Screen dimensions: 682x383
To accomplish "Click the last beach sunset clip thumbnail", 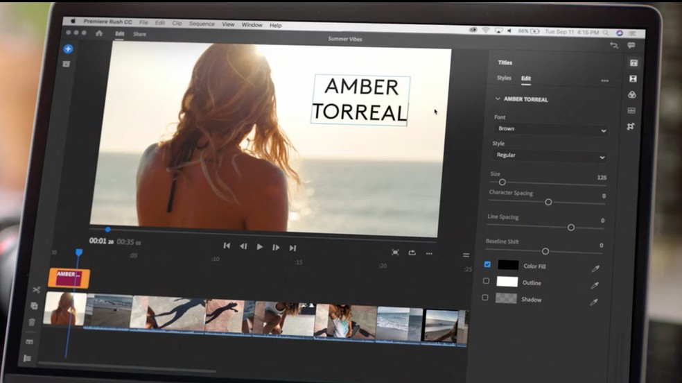I will click(441, 326).
